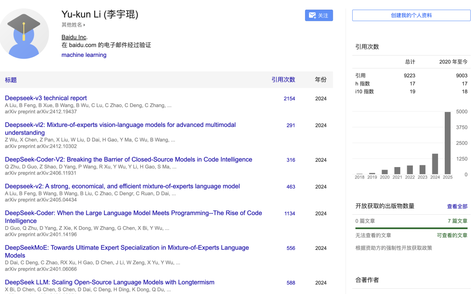Screen dimensions: 476x294
Task: Sort publications by 年份 column header
Action: (x=320, y=80)
